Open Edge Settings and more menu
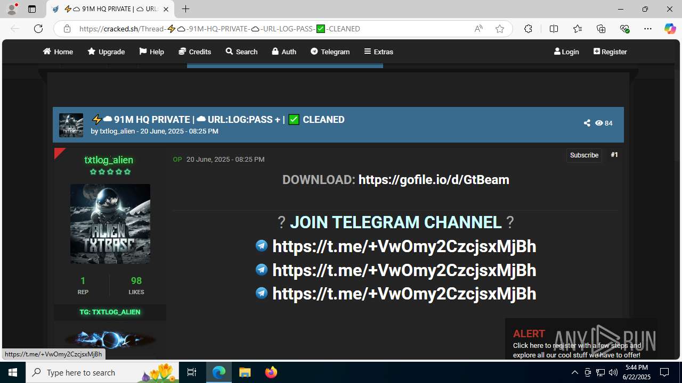682x383 pixels. click(x=648, y=29)
